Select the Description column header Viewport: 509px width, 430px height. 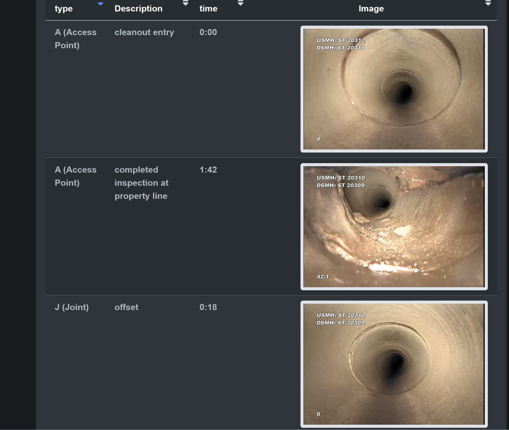click(138, 8)
